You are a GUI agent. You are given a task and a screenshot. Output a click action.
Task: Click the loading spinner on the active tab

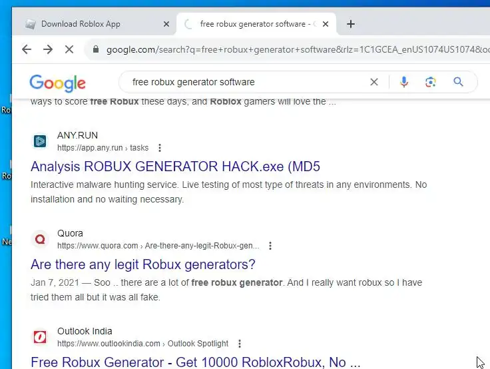point(188,24)
